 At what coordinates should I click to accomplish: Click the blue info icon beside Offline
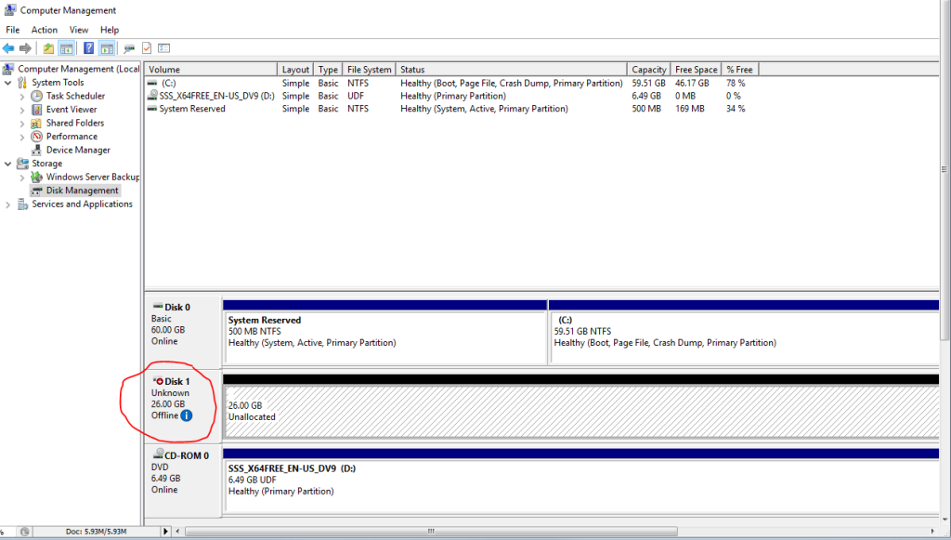click(187, 415)
